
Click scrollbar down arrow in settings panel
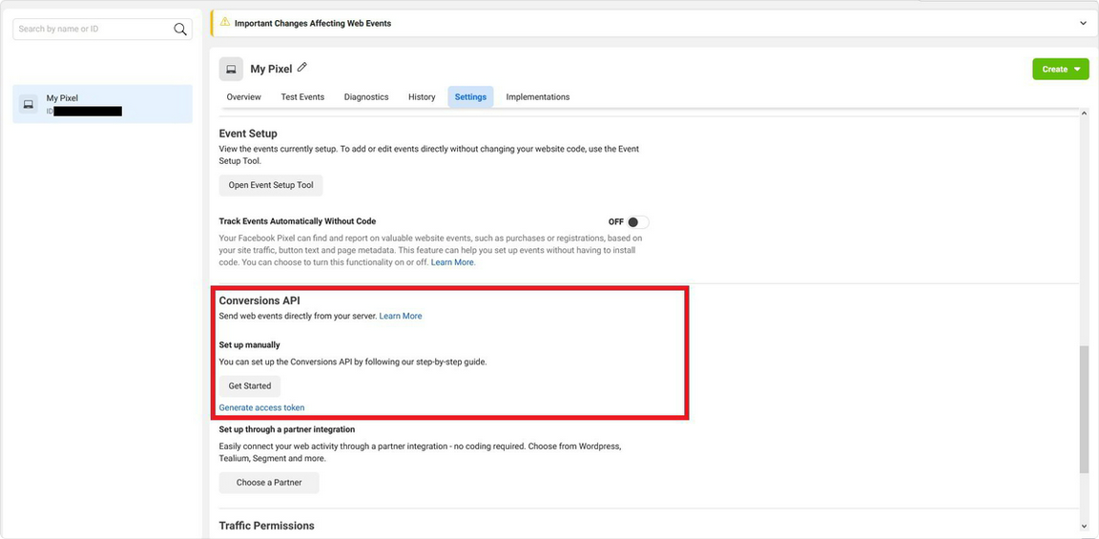[x=1085, y=528]
